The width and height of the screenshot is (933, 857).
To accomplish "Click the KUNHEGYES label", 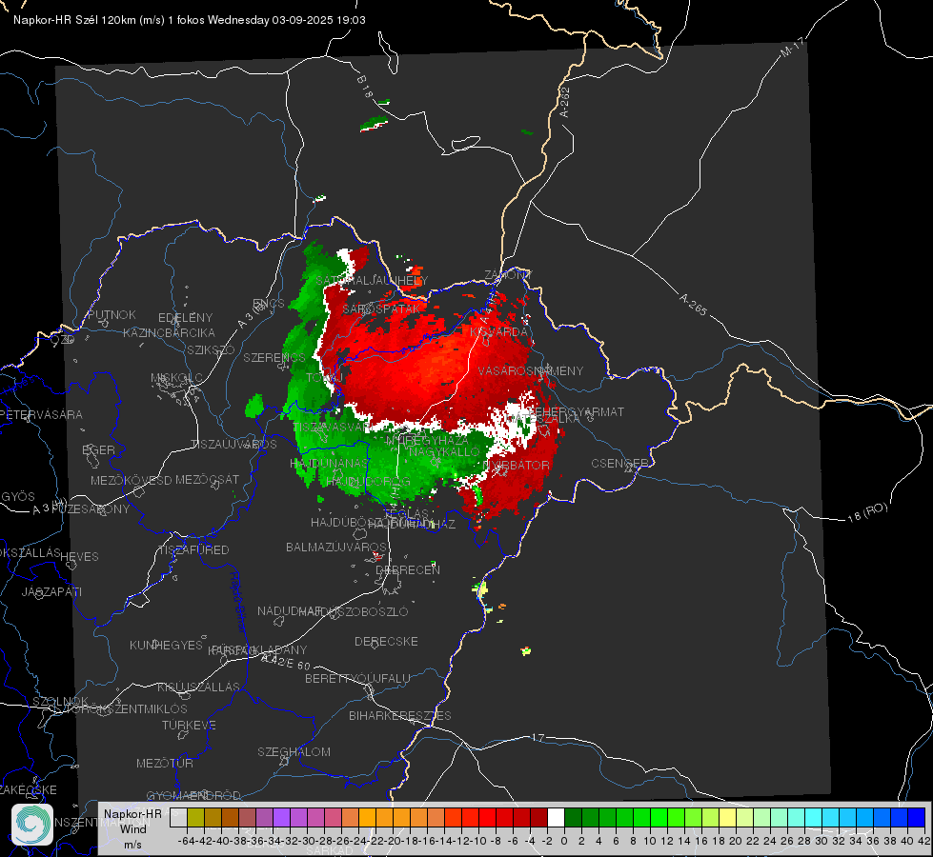I will coord(166,646).
